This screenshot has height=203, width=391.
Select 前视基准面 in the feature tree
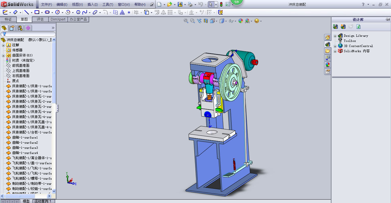21,66
